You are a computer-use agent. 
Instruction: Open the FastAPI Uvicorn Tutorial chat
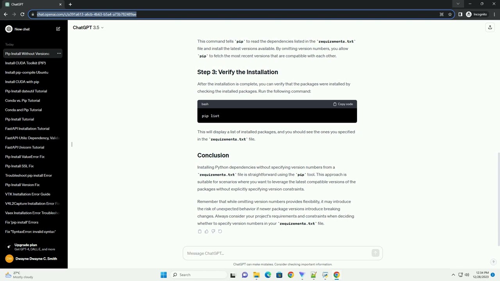click(x=25, y=147)
